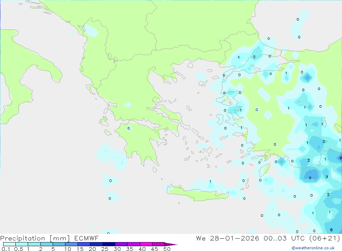Screen dimensions: 342x251
Task: Click the legend scale label "40"
Action: point(142,249)
